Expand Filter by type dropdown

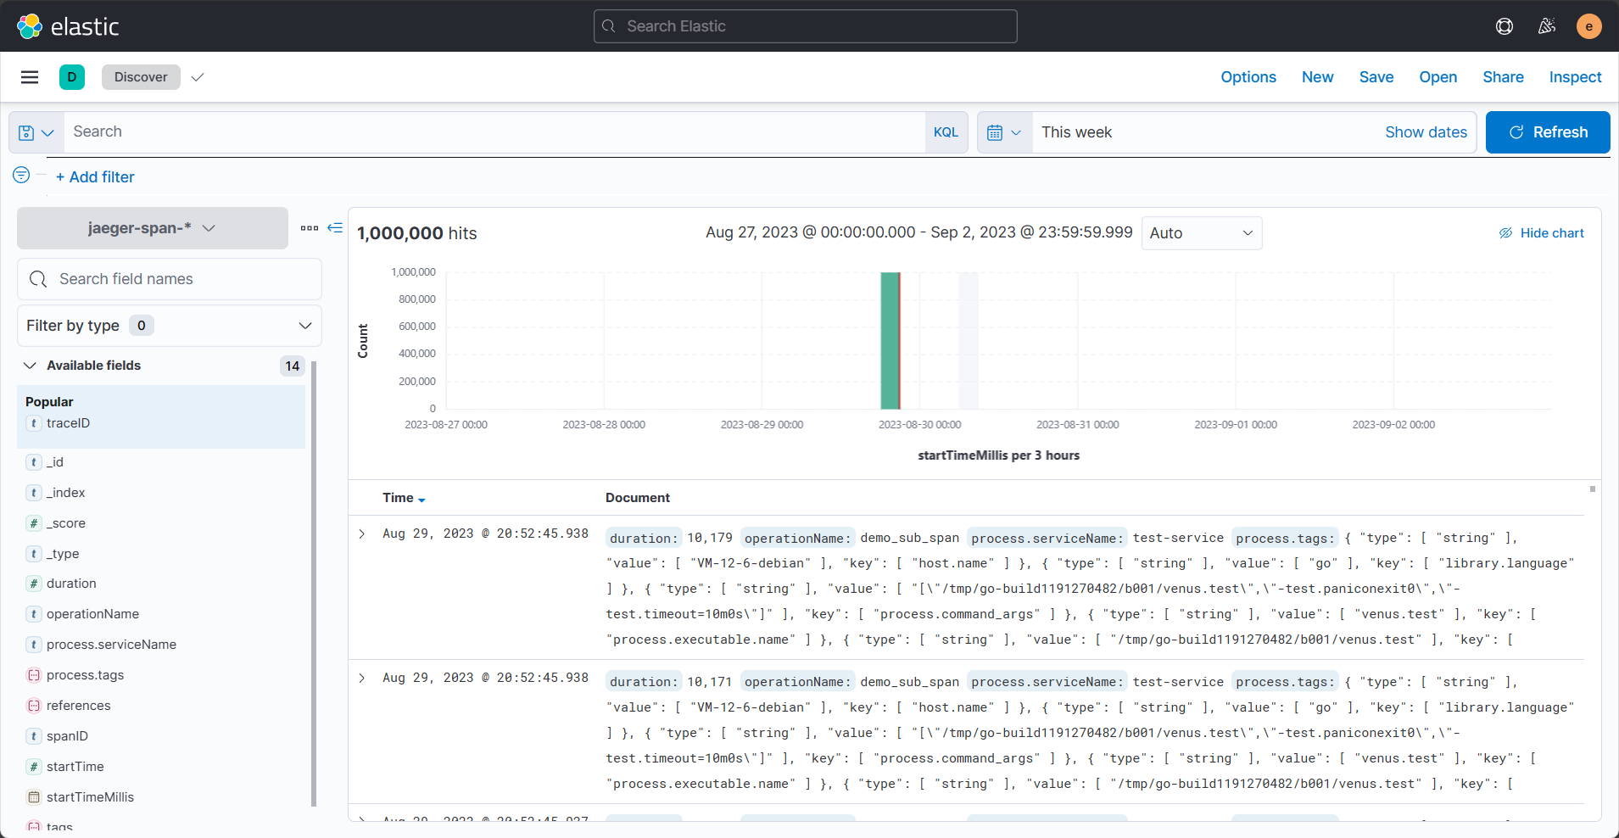pyautogui.click(x=170, y=326)
